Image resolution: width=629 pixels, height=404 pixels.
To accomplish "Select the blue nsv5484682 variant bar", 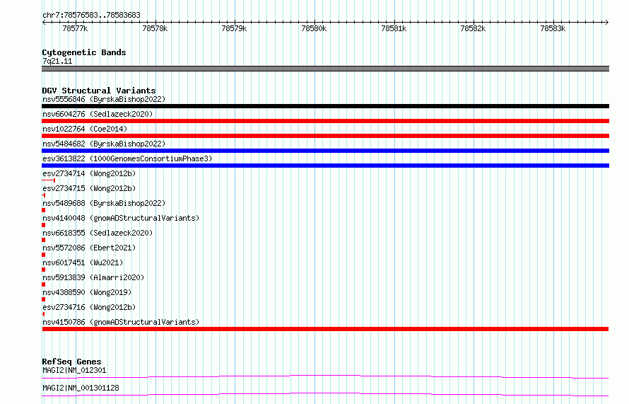I will point(325,151).
